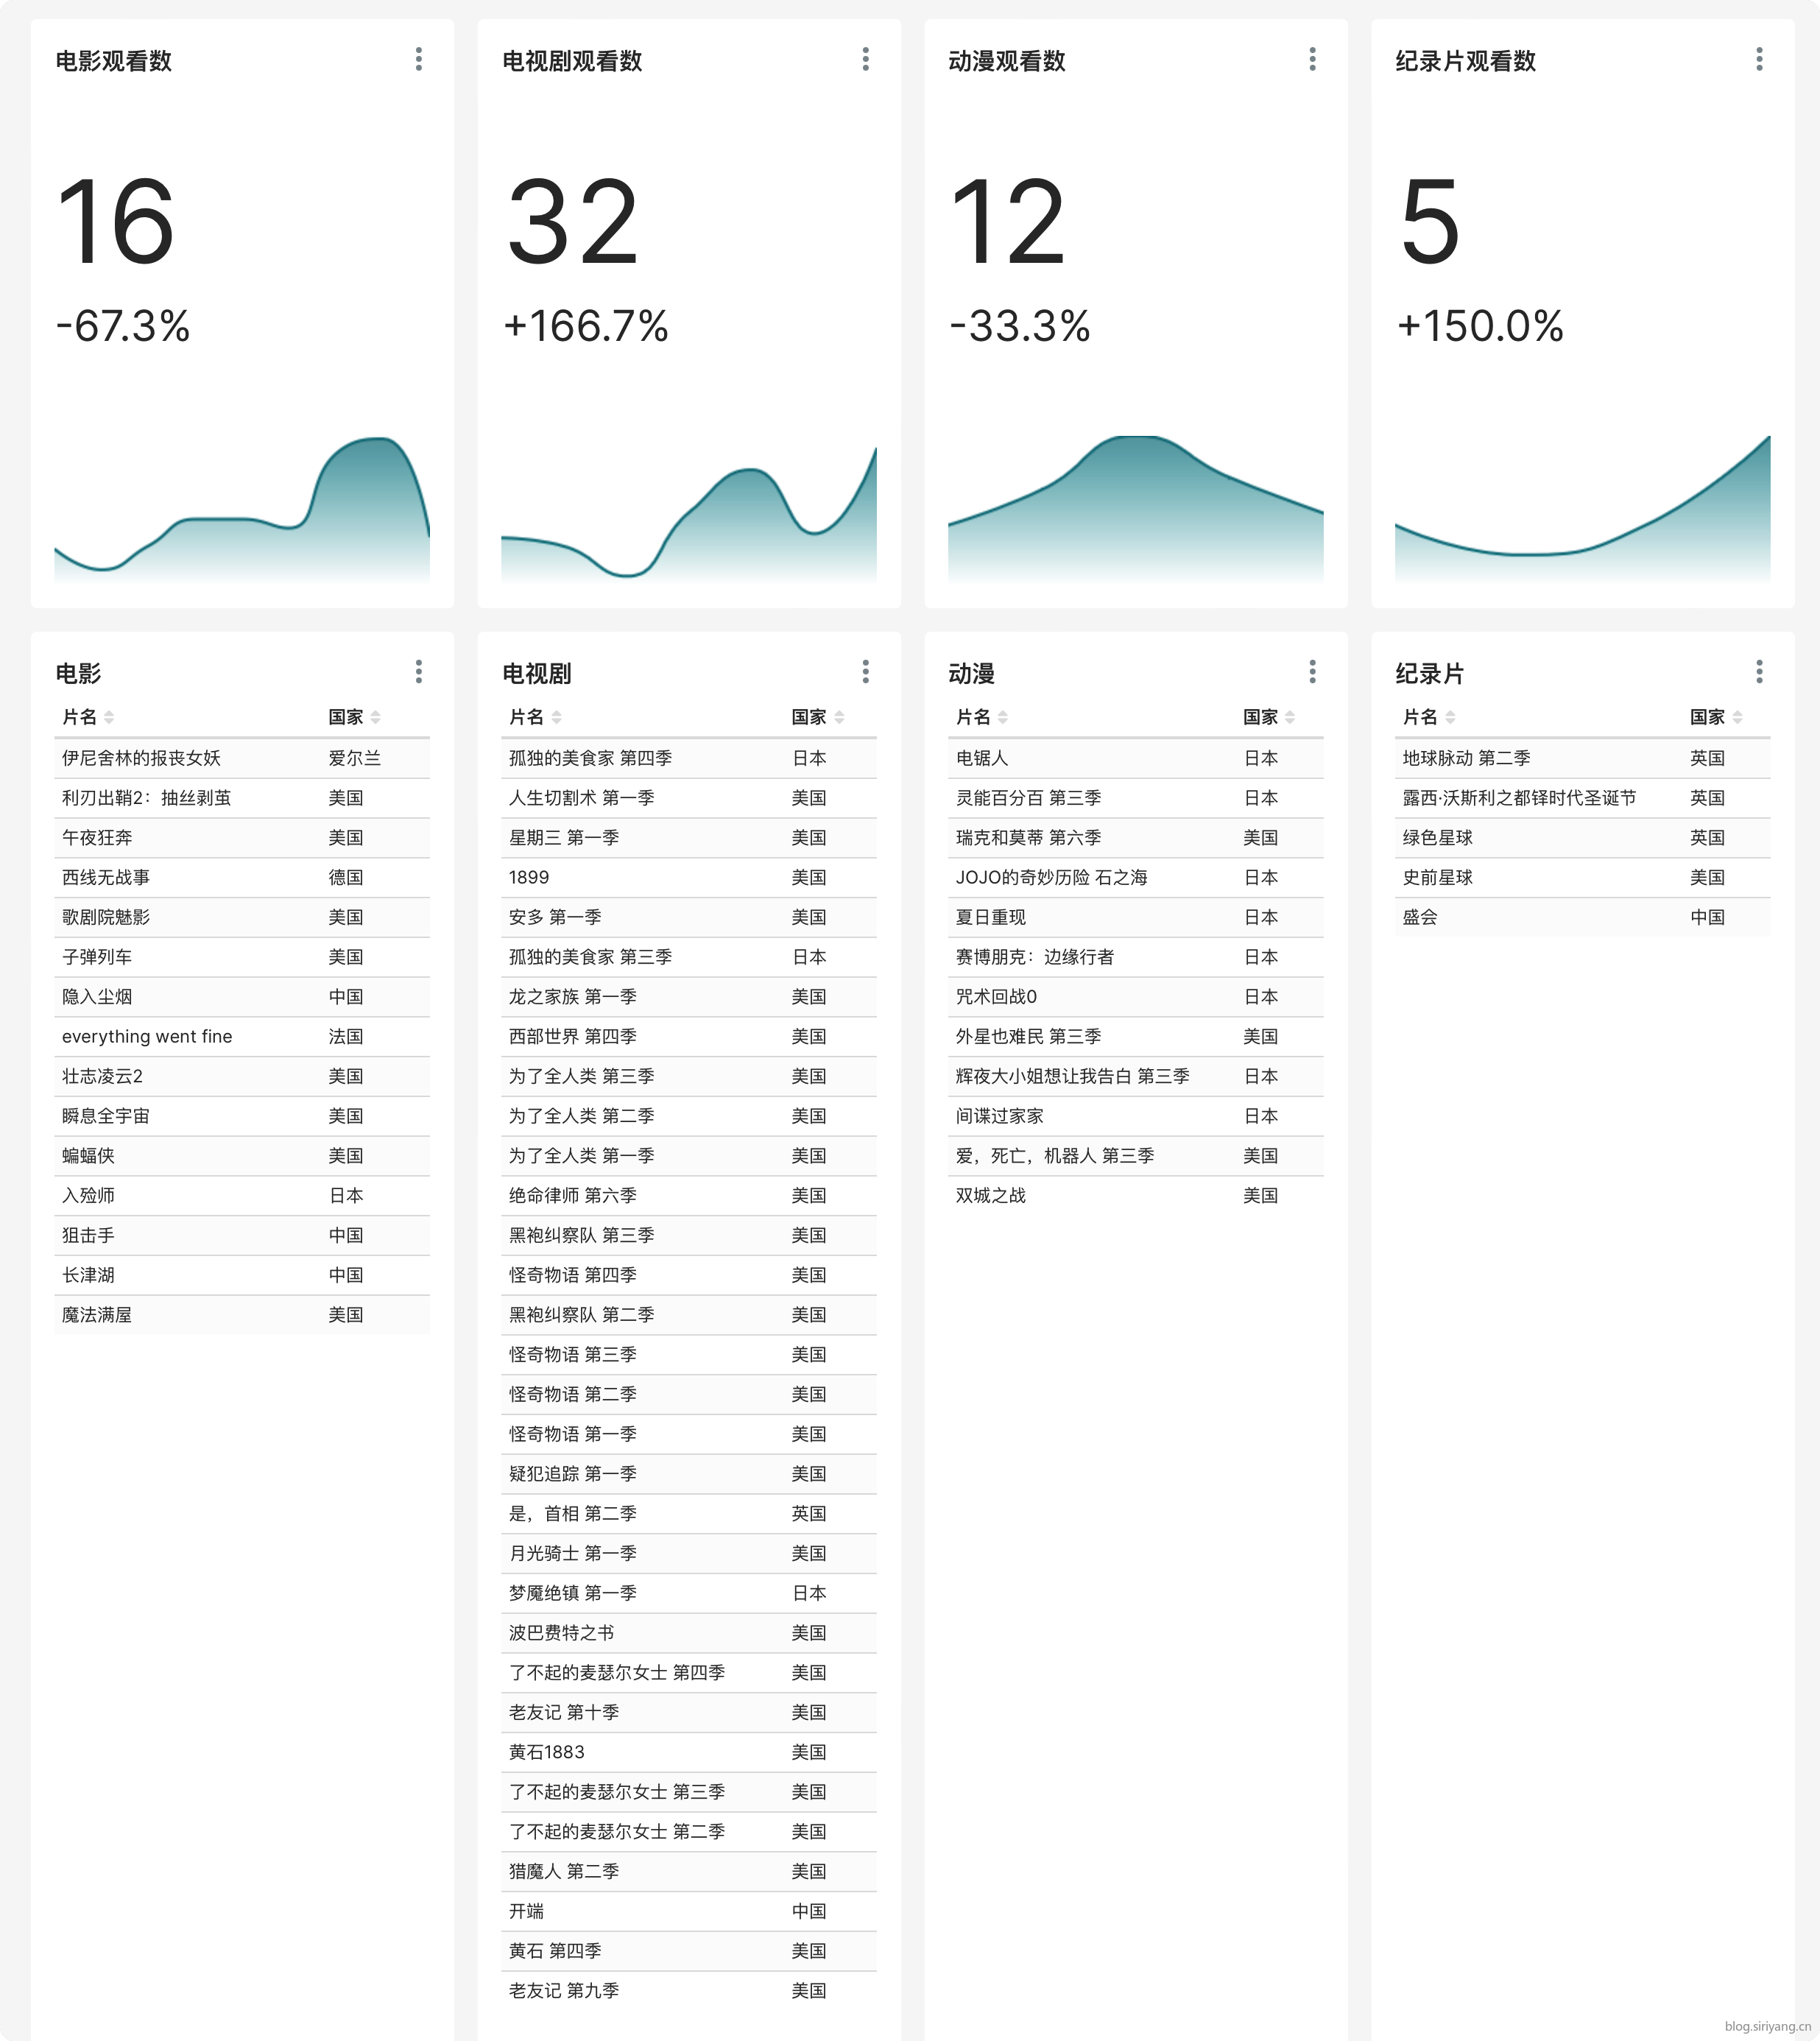Image resolution: width=1820 pixels, height=2041 pixels.
Task: Open the 电视剧观看数 card options menu
Action: pos(866,59)
